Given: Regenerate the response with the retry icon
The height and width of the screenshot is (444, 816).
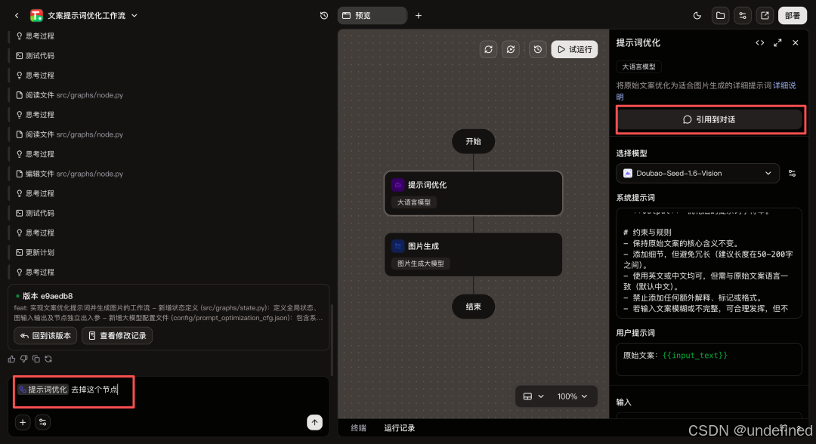Looking at the screenshot, I should (x=48, y=359).
